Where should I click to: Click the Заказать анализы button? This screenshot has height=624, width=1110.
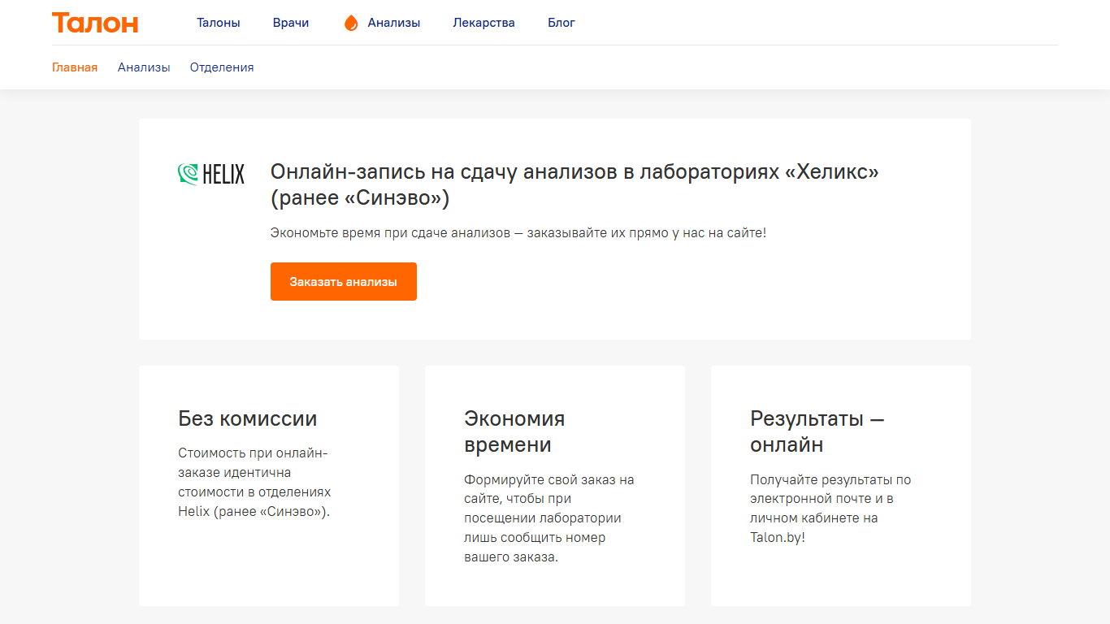pos(344,282)
